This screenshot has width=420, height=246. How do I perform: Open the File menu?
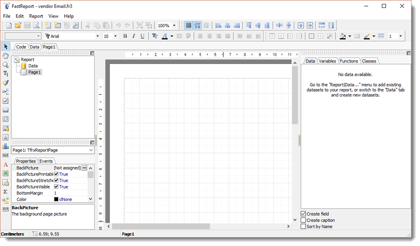7,16
